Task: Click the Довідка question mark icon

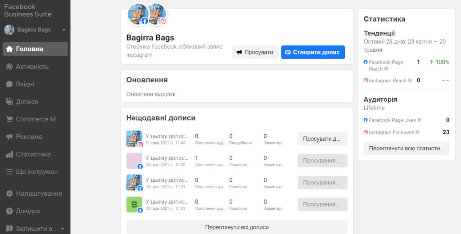Action: coord(9,211)
